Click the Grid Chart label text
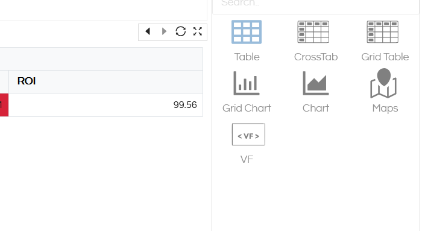The image size is (425, 231). coord(247,108)
